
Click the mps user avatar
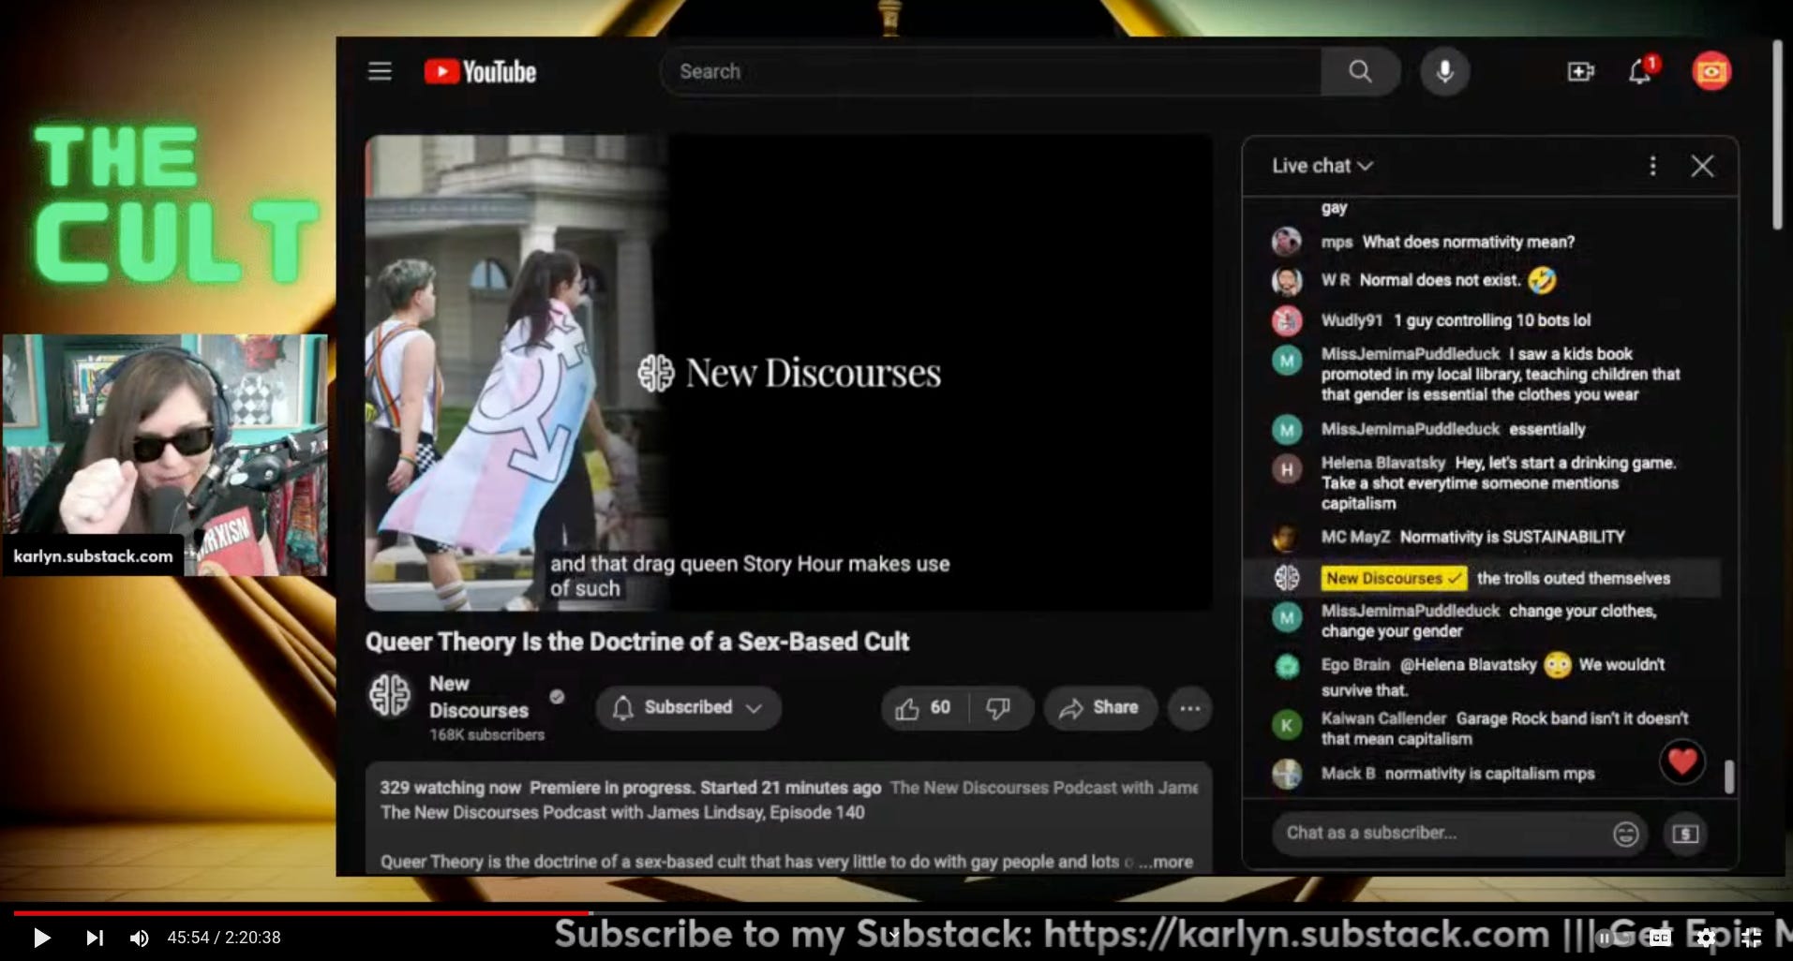1287,242
